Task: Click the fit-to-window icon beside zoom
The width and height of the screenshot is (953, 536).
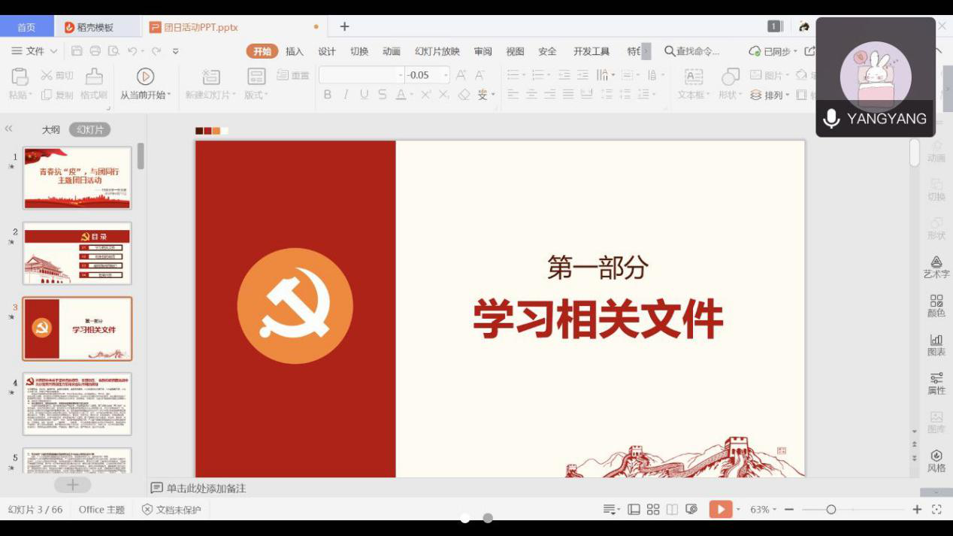Action: coord(936,510)
